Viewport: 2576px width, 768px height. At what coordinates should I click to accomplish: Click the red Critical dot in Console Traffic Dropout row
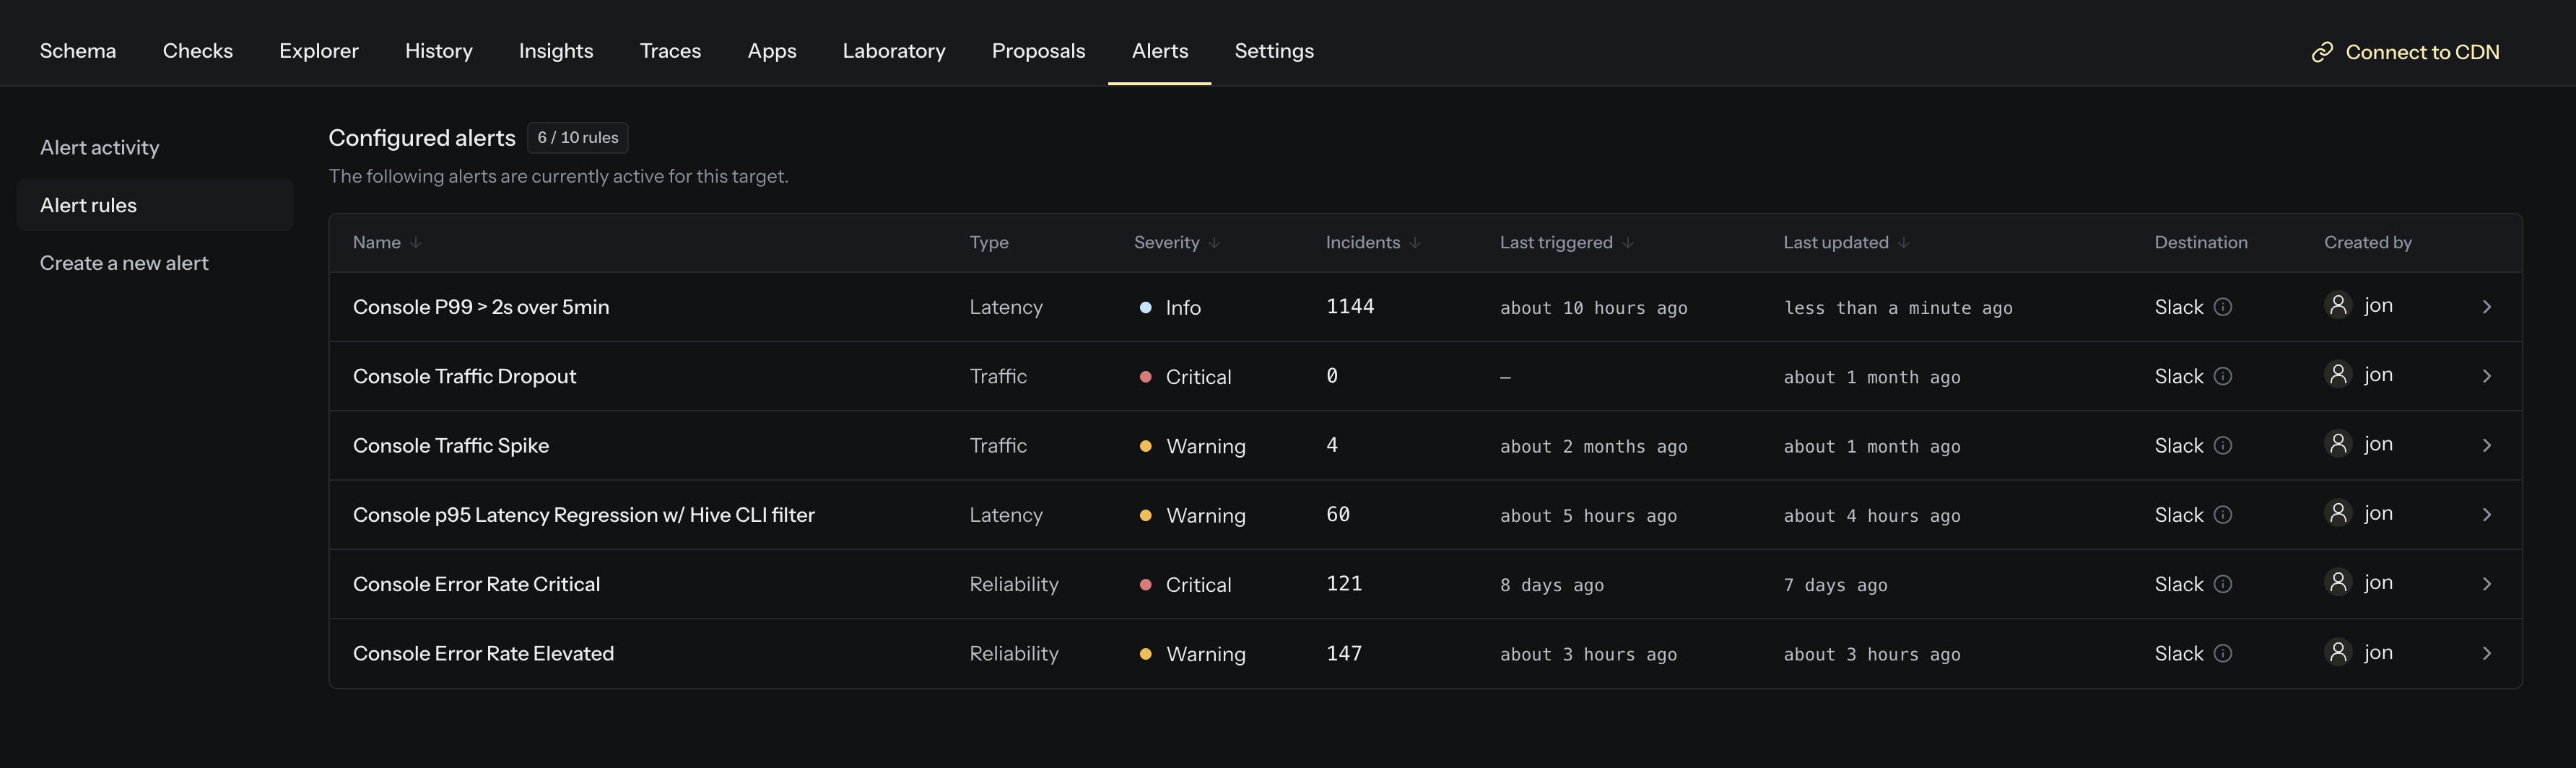point(1145,377)
